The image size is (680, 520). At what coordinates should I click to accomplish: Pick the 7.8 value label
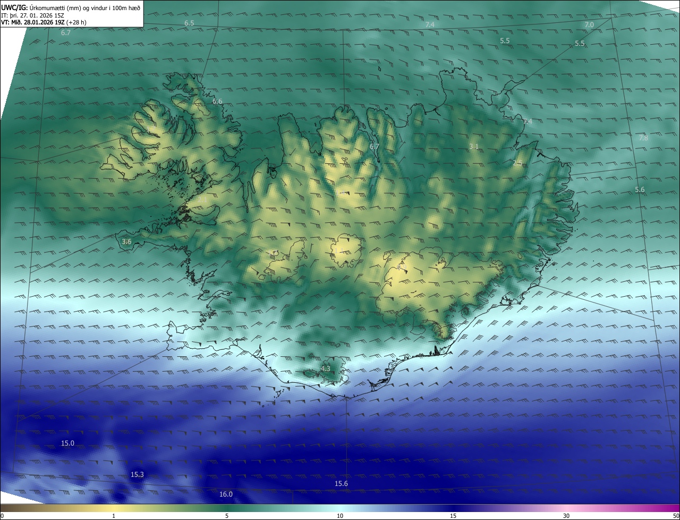pyautogui.click(x=643, y=138)
